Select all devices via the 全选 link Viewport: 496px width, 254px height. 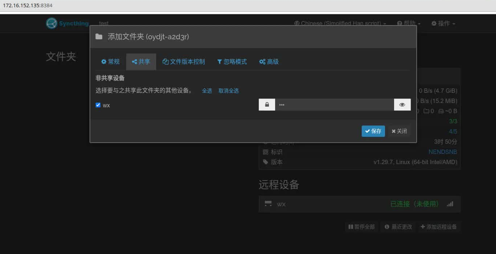207,91
